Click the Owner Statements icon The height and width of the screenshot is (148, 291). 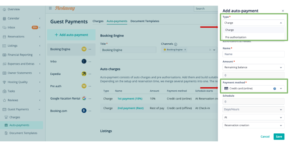coord(4,73)
